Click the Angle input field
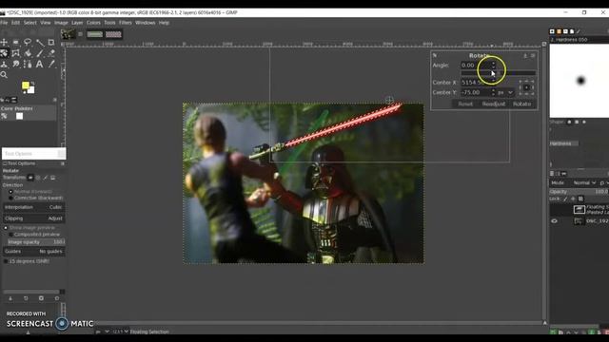Screen dimensions: 609x342 point(475,66)
